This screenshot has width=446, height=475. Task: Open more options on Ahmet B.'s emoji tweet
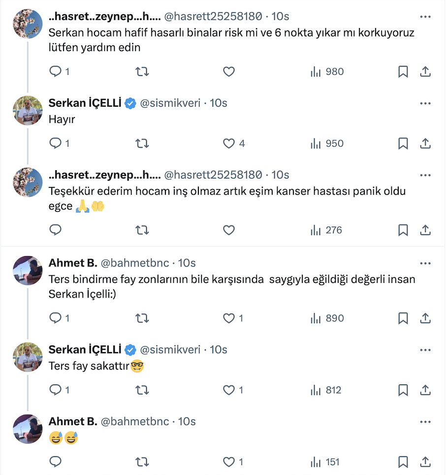coord(425,422)
